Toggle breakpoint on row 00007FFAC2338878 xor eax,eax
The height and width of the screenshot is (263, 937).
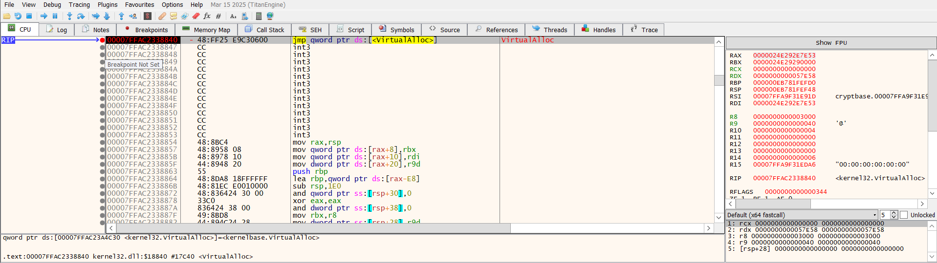pos(102,201)
